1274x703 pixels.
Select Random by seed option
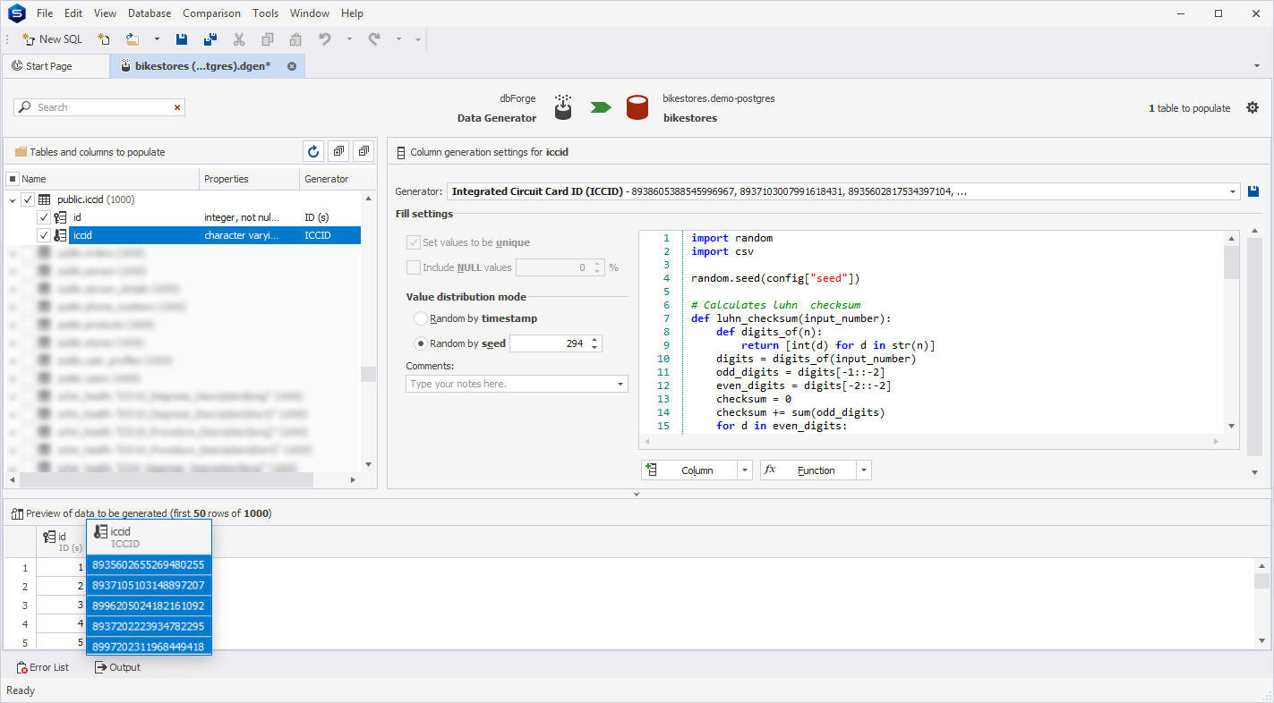[420, 343]
